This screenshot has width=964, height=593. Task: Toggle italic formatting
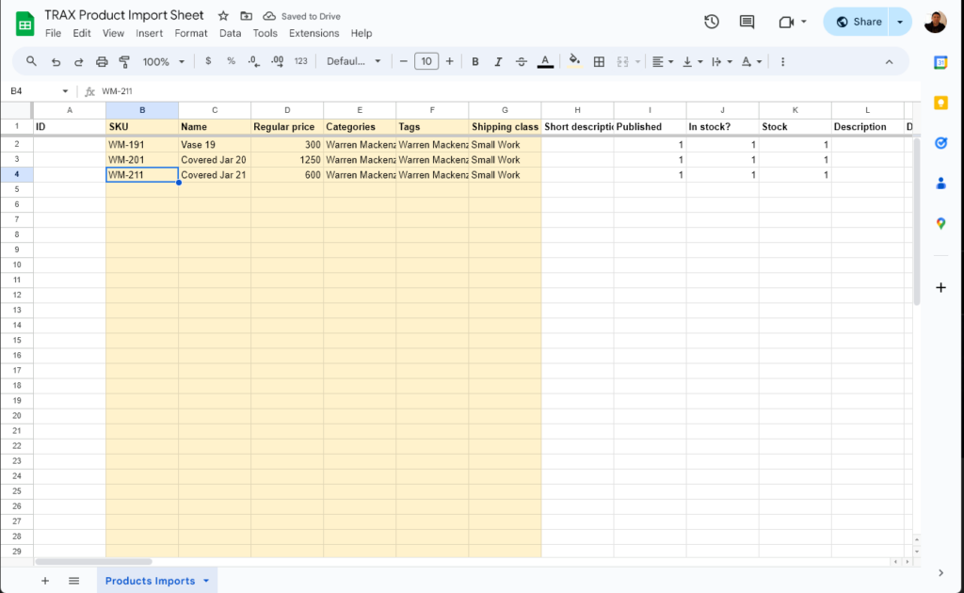pyautogui.click(x=498, y=61)
